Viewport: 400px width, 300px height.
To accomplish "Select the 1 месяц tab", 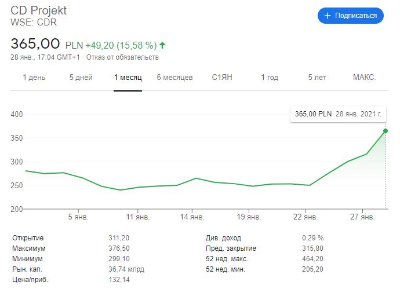I will pos(128,77).
